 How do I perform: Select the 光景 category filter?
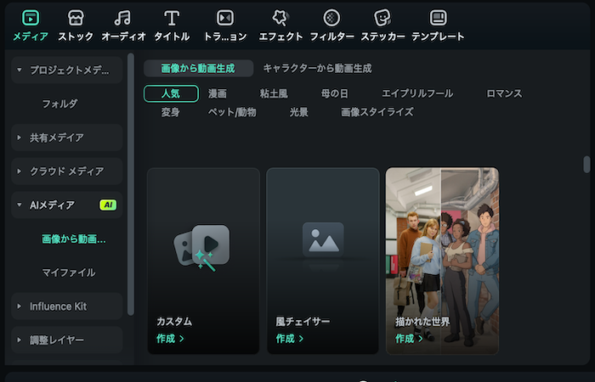coord(299,112)
